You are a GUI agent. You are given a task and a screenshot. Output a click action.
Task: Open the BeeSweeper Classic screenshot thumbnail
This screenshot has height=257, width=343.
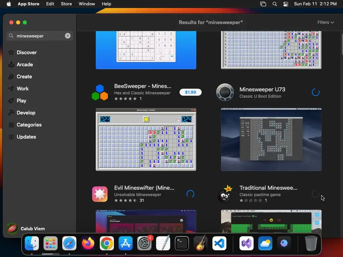[x=146, y=140]
